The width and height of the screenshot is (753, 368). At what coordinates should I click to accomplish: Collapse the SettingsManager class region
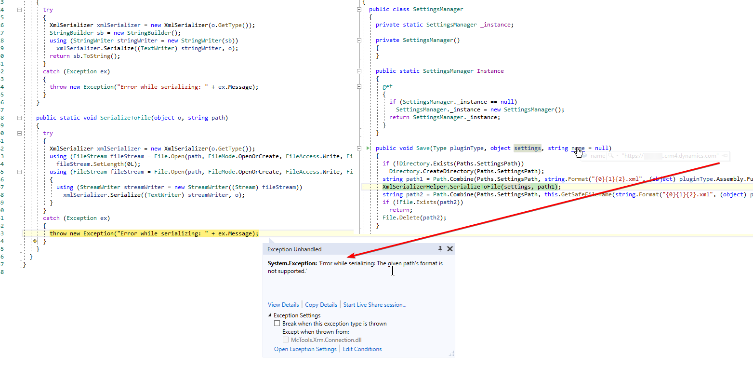point(359,9)
